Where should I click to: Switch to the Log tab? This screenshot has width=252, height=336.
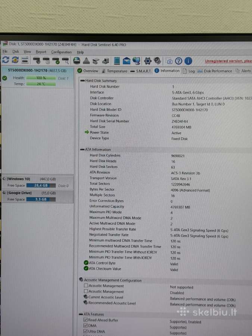click(189, 71)
